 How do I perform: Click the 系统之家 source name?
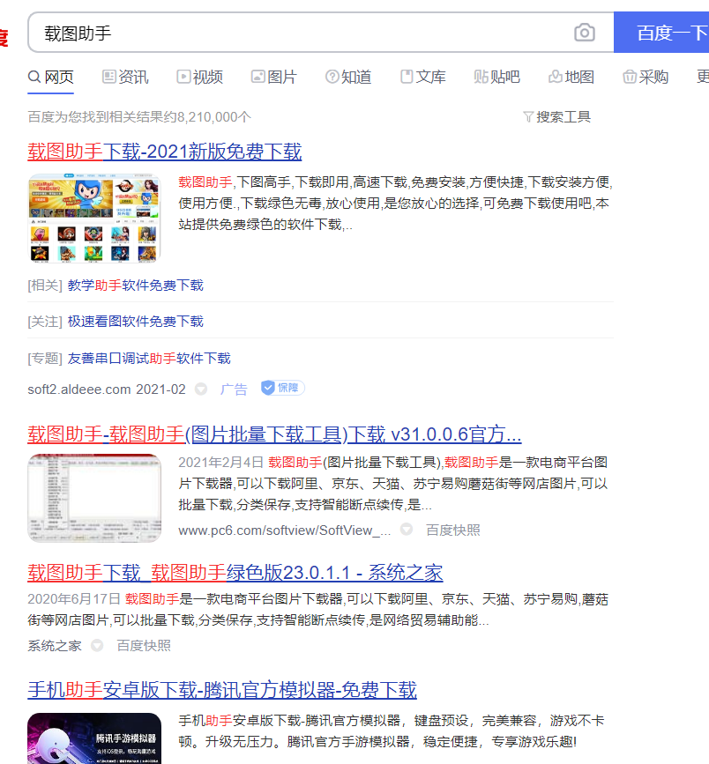55,646
